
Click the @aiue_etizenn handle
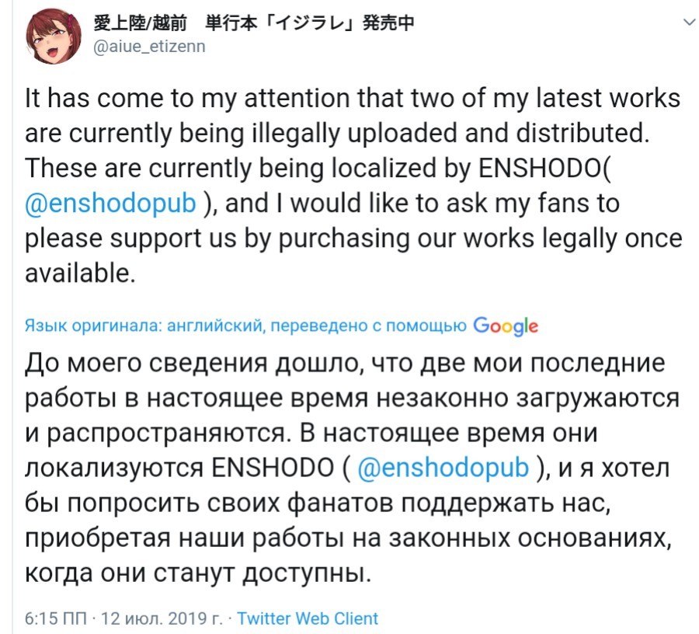pos(149,47)
